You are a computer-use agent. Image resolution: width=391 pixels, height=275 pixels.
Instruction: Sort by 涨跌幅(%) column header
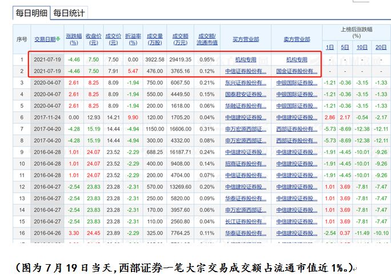[x=74, y=39]
